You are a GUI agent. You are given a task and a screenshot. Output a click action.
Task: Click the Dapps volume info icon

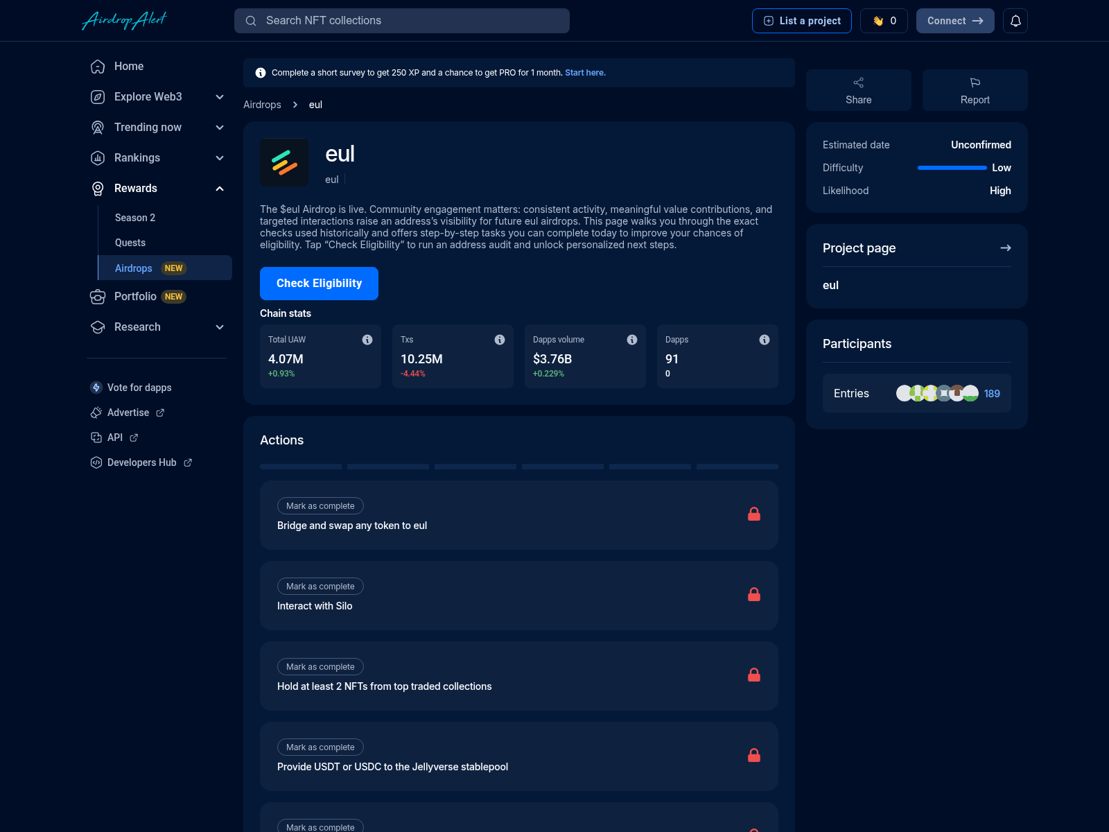click(631, 340)
